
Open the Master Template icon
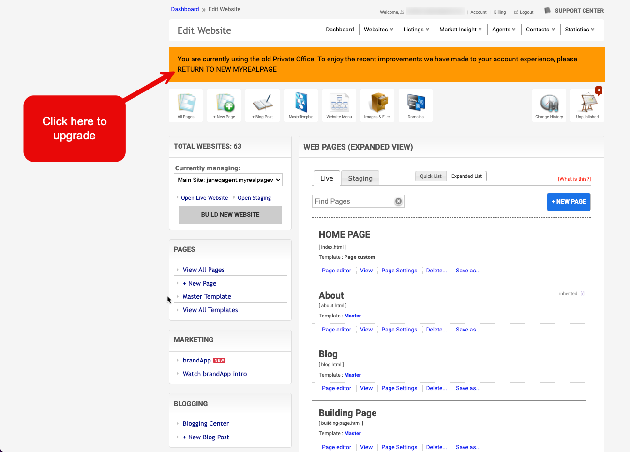[x=300, y=105]
